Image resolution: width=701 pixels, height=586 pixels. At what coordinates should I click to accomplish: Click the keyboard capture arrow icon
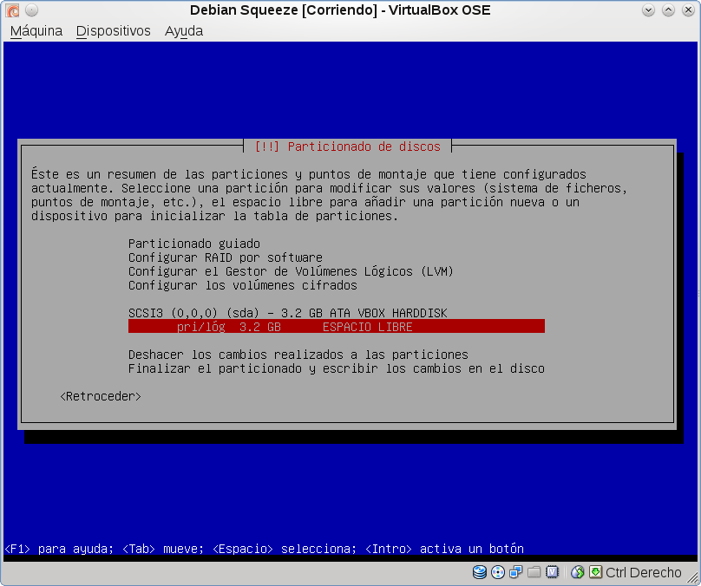pyautogui.click(x=595, y=572)
